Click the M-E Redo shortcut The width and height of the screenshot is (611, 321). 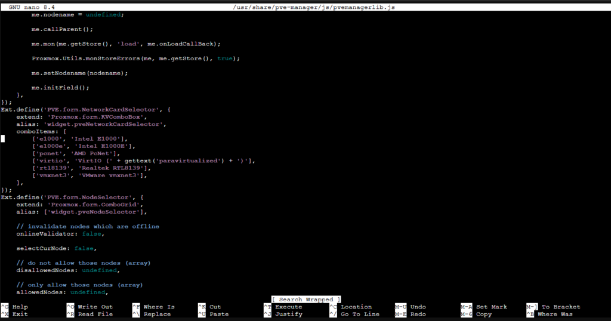click(412, 314)
